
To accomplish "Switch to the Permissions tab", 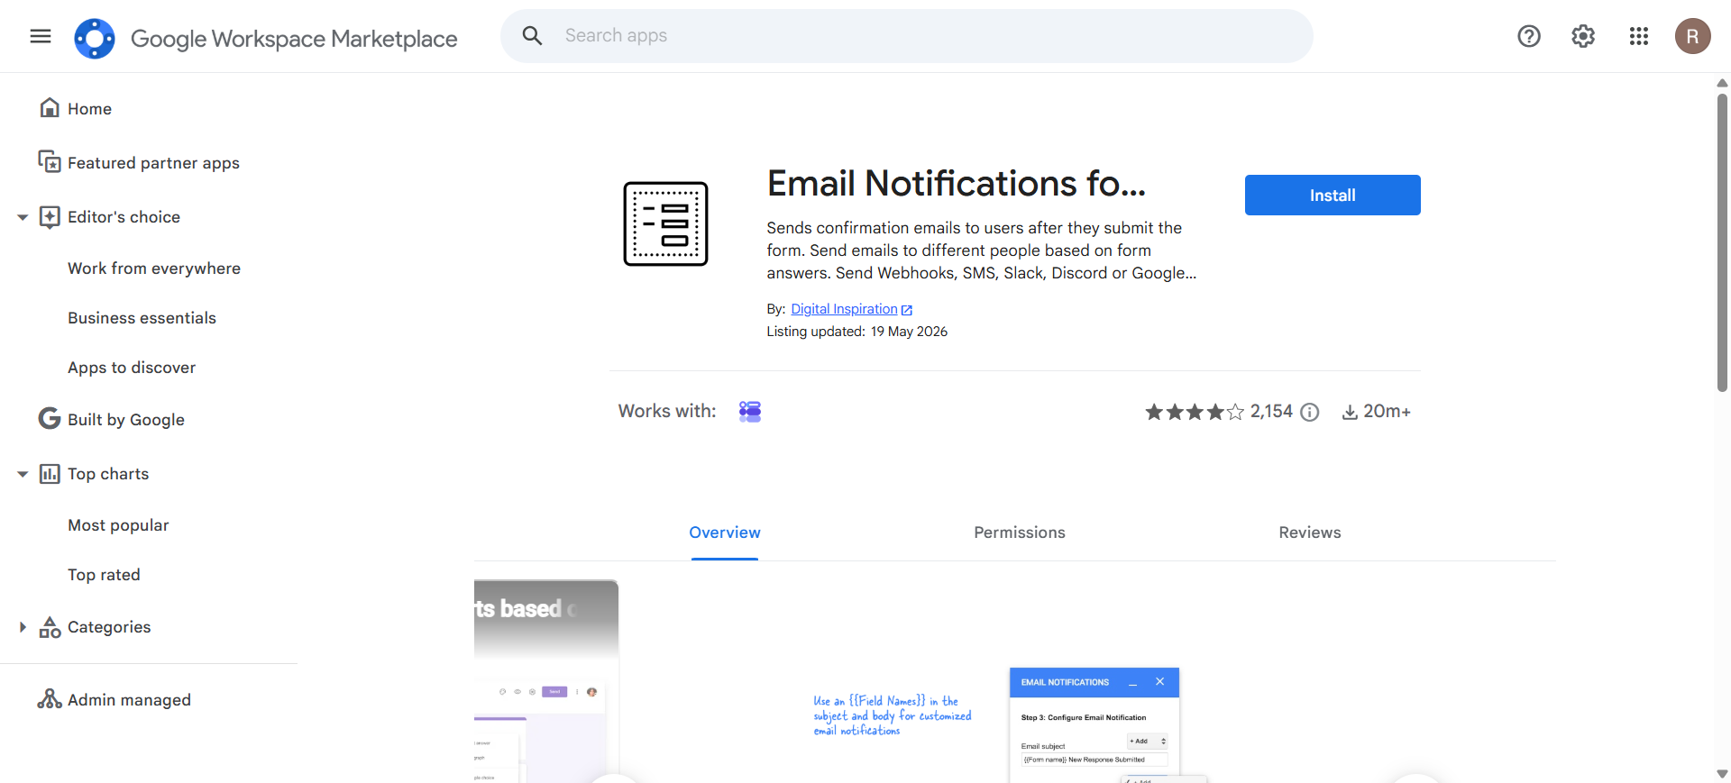I will coord(1020,533).
